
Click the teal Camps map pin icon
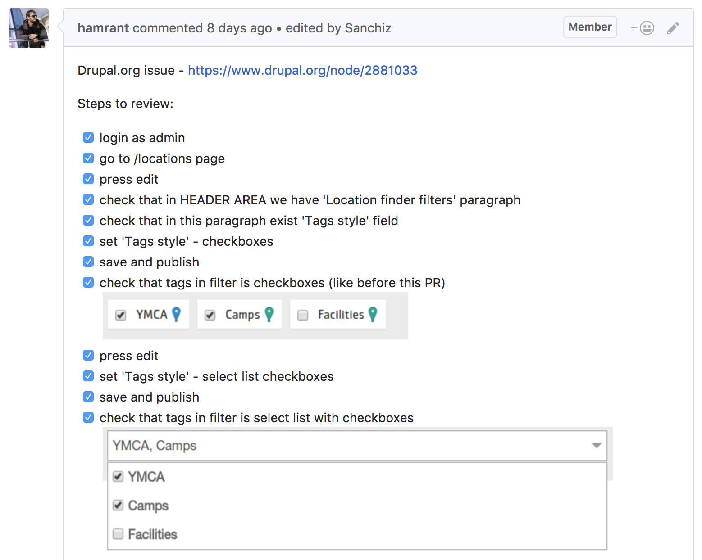pos(269,314)
